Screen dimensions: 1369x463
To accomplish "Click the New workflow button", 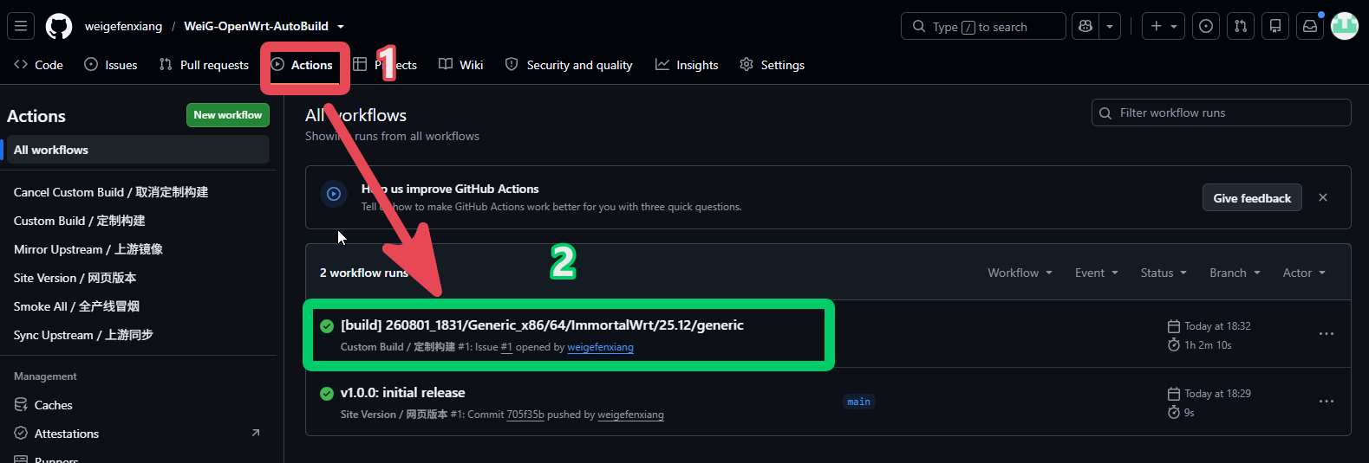I will click(x=228, y=115).
